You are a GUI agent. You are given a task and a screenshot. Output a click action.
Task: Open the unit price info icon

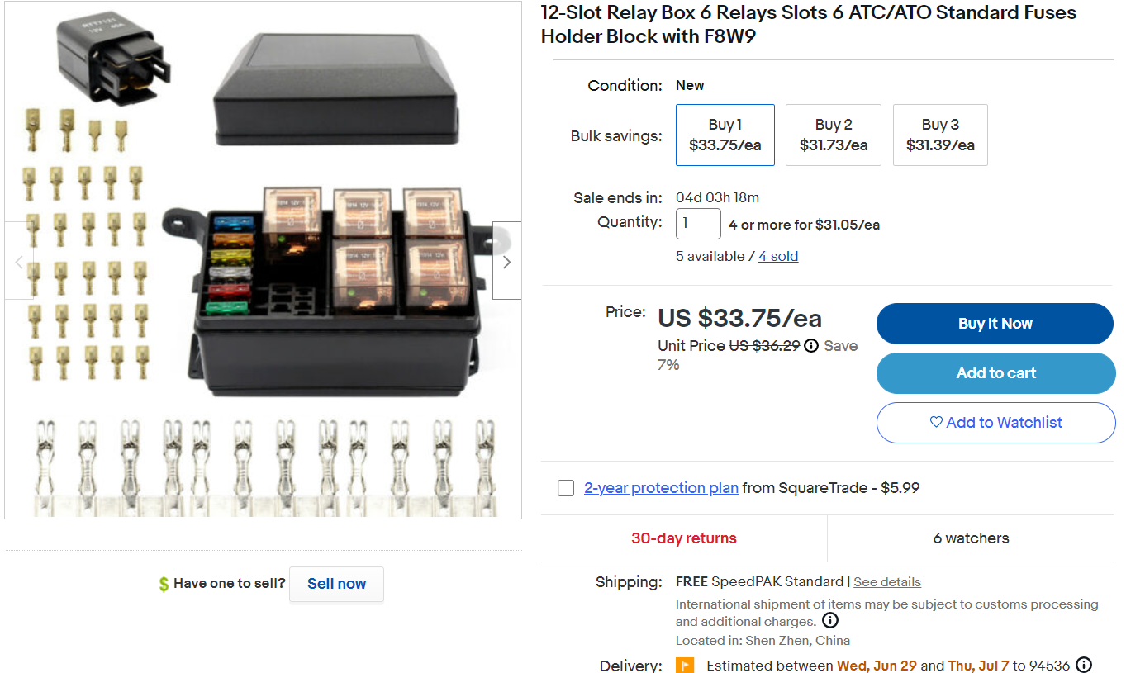click(x=811, y=346)
